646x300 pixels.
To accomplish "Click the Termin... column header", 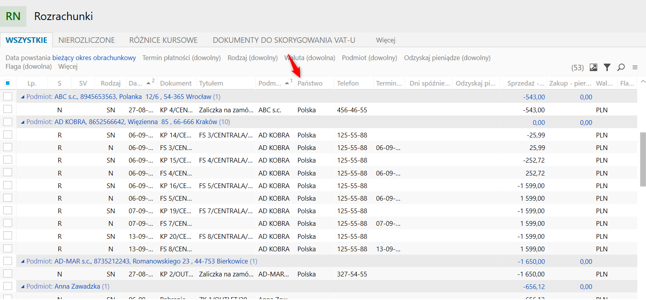I will click(389, 83).
